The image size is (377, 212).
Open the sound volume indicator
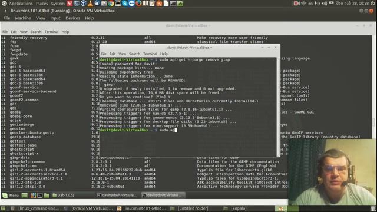coord(324,4)
